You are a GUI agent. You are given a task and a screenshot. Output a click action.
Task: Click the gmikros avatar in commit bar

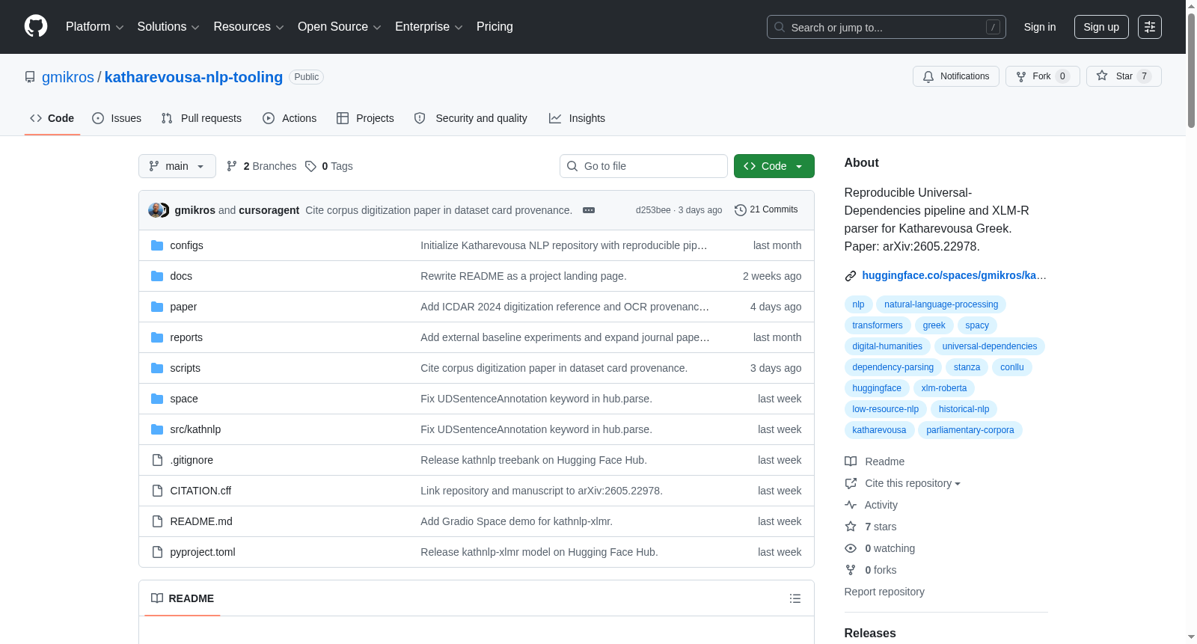coord(156,210)
